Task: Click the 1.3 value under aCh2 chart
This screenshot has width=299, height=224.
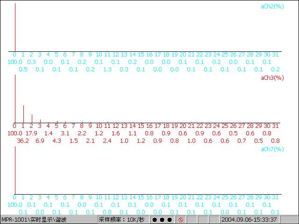Action: [107, 69]
